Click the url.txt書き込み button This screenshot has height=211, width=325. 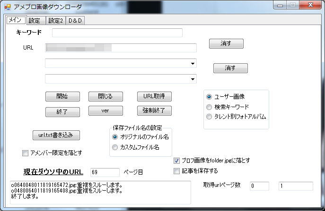[56, 135]
